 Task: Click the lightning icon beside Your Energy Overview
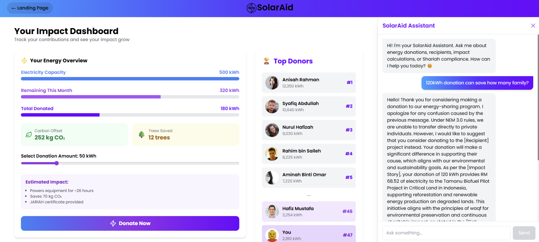24,60
